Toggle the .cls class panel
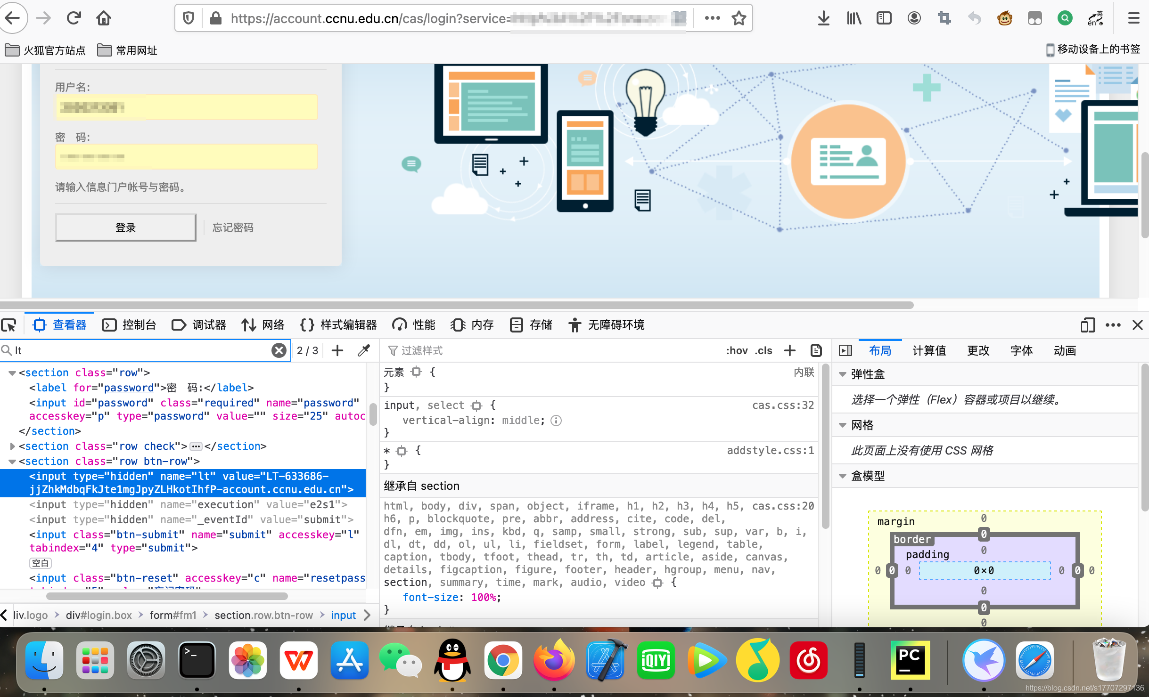This screenshot has height=697, width=1149. click(x=763, y=350)
